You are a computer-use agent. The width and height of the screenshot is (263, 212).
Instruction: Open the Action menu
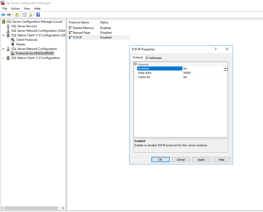(x=15, y=9)
